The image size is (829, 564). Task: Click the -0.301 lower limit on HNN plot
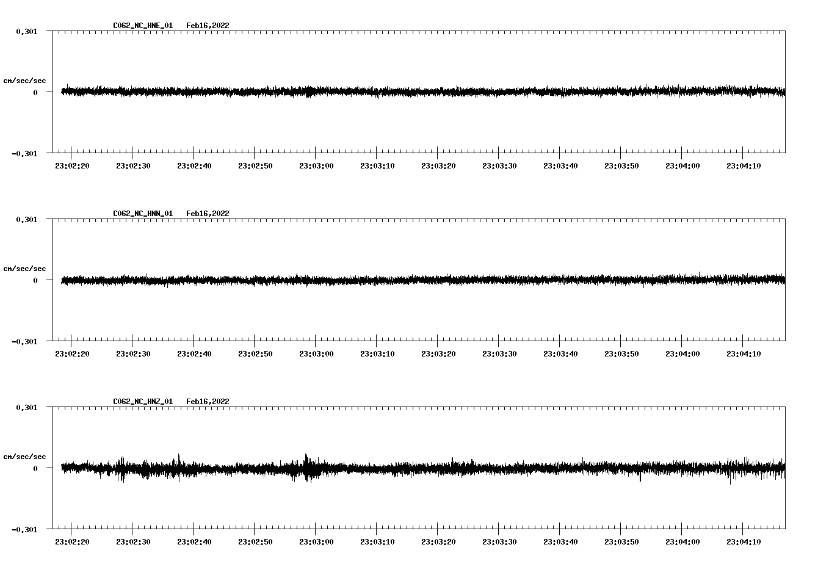click(x=24, y=341)
